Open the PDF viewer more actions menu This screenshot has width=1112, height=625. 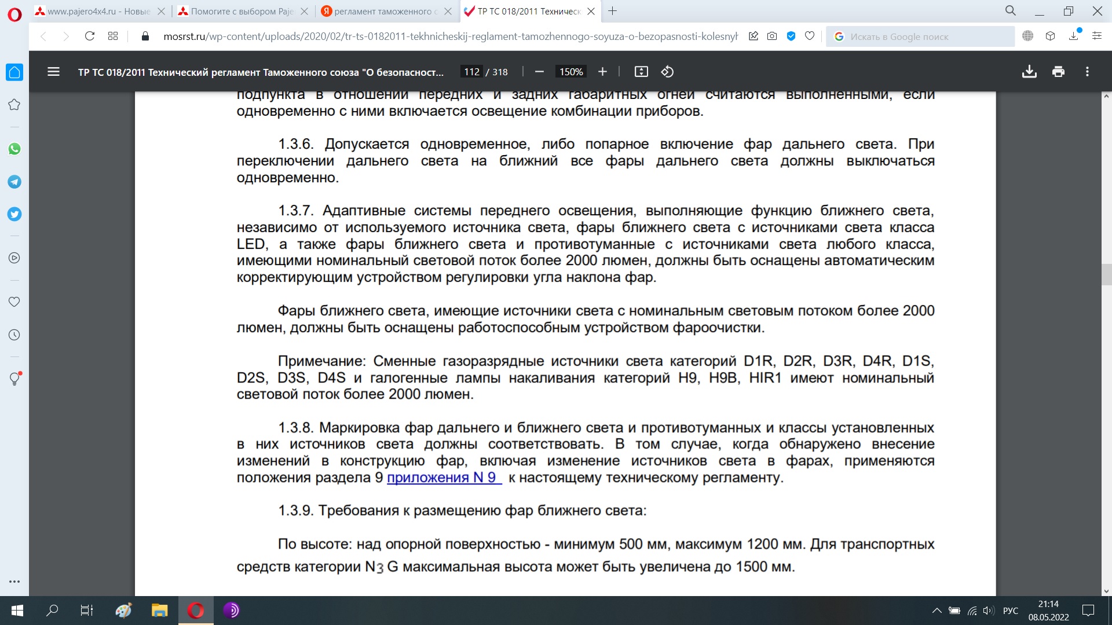point(1087,72)
